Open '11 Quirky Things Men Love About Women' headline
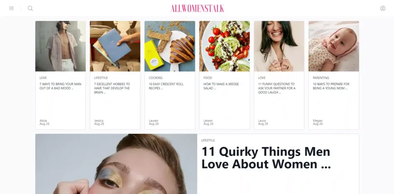This screenshot has width=394, height=194. 266,158
